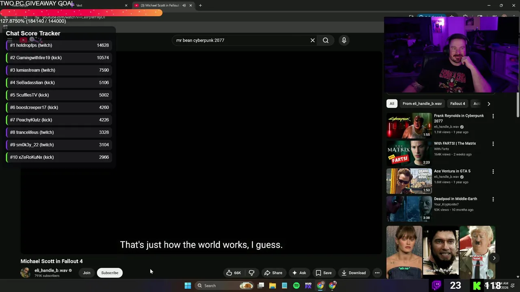Close the Vast browser tab

pyautogui.click(x=126, y=5)
